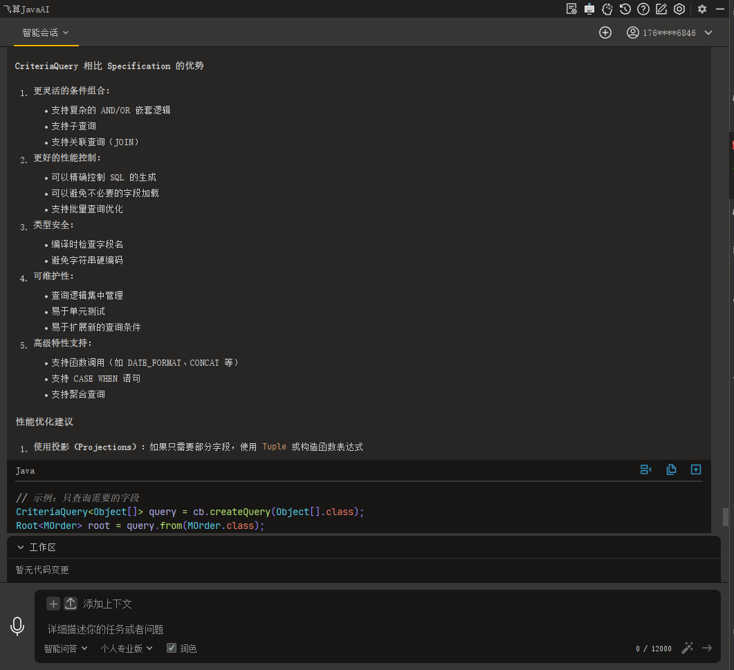Focus the 详细描述你的任务或者问题 input field
The height and width of the screenshot is (670, 734).
377,629
